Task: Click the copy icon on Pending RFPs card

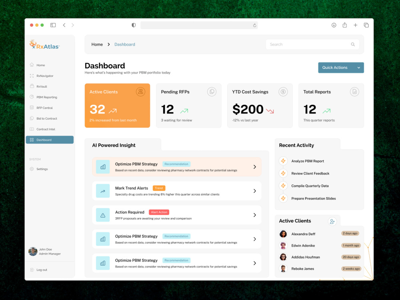Action: click(x=212, y=92)
